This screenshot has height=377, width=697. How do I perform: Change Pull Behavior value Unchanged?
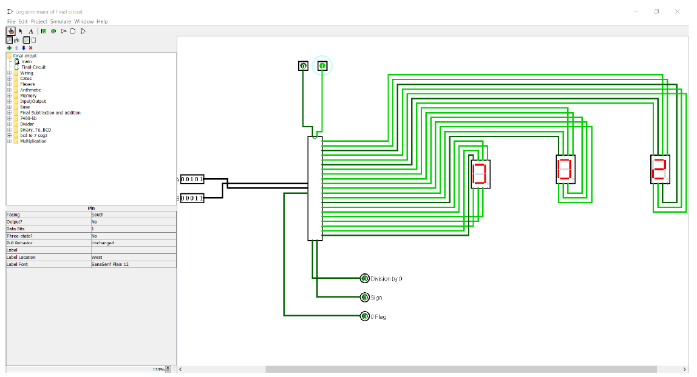[134, 243]
